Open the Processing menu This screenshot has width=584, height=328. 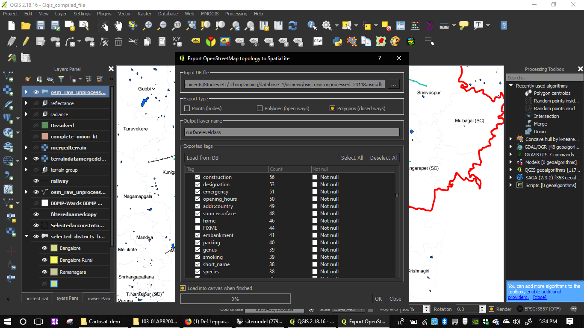236,14
